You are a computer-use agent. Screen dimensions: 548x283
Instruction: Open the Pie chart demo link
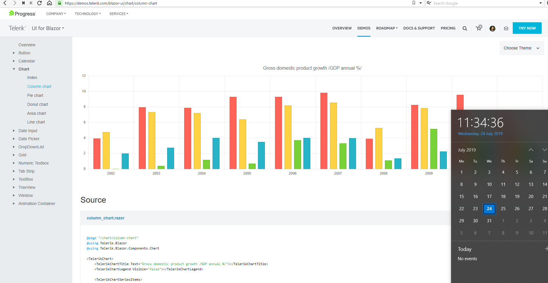[x=35, y=95]
